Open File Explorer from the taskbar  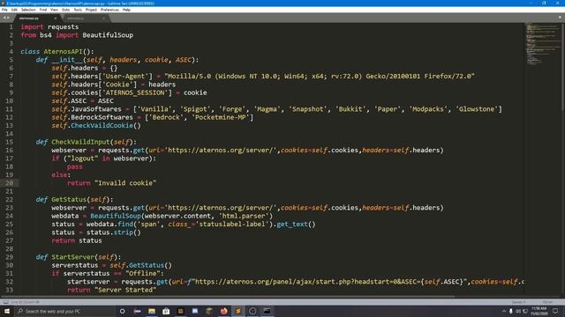coord(152,311)
